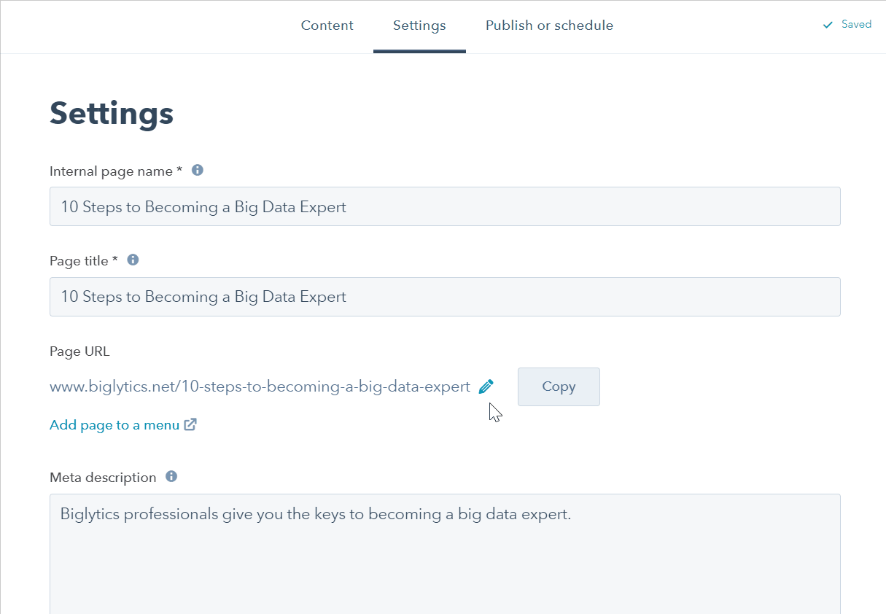The width and height of the screenshot is (886, 614).
Task: Click the Saved checkmark icon
Action: pyautogui.click(x=828, y=25)
